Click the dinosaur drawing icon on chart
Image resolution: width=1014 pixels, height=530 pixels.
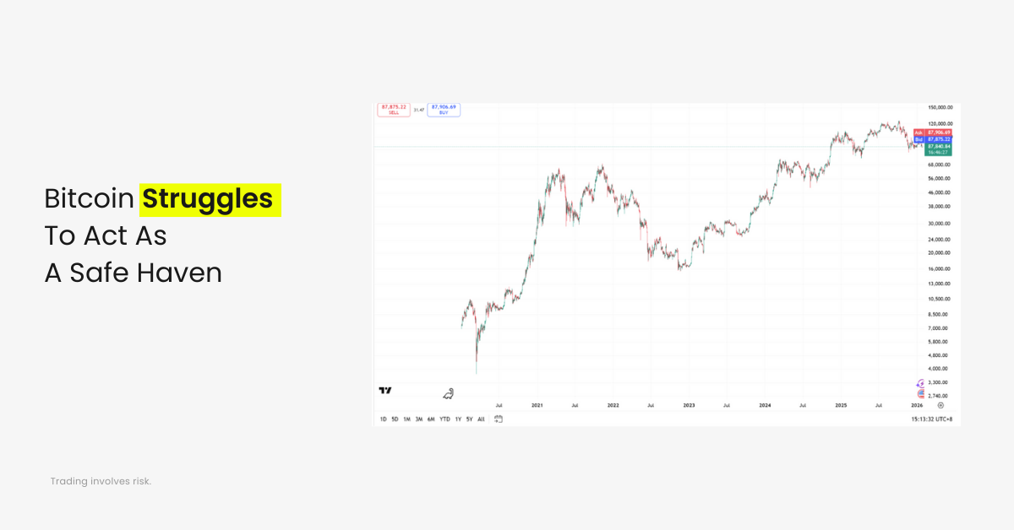[450, 392]
